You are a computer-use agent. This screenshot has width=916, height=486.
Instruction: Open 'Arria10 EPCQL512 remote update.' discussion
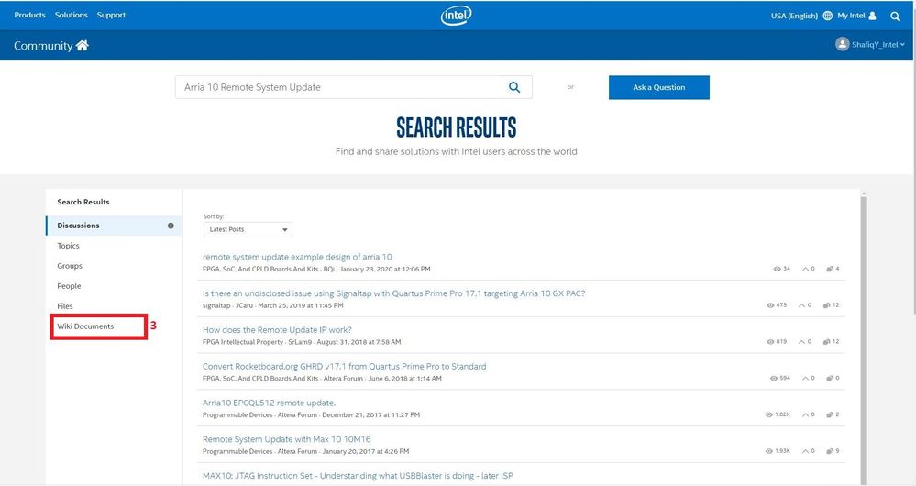269,403
